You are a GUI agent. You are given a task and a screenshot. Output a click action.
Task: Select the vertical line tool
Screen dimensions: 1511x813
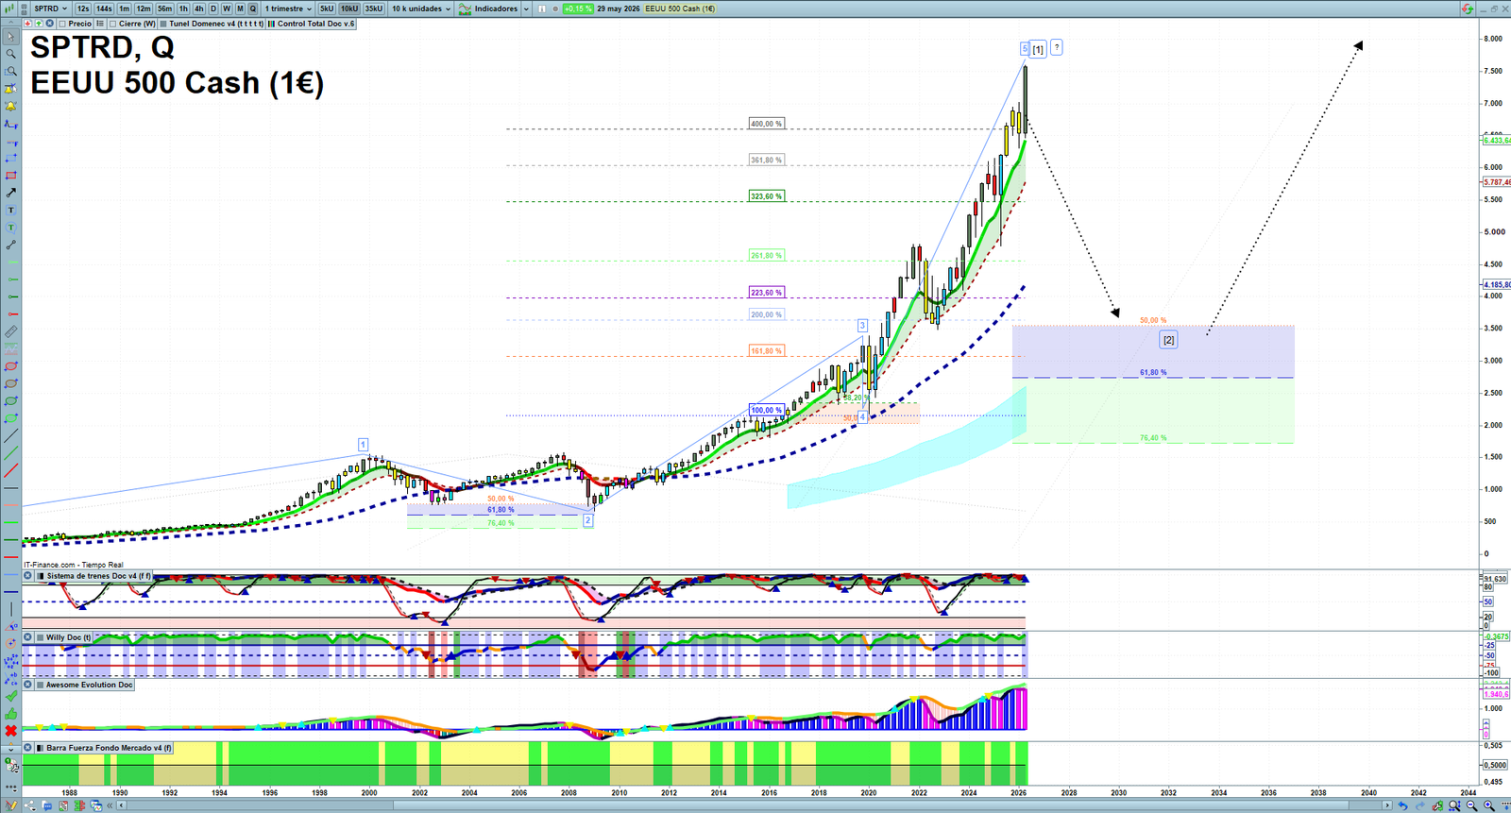(11, 607)
